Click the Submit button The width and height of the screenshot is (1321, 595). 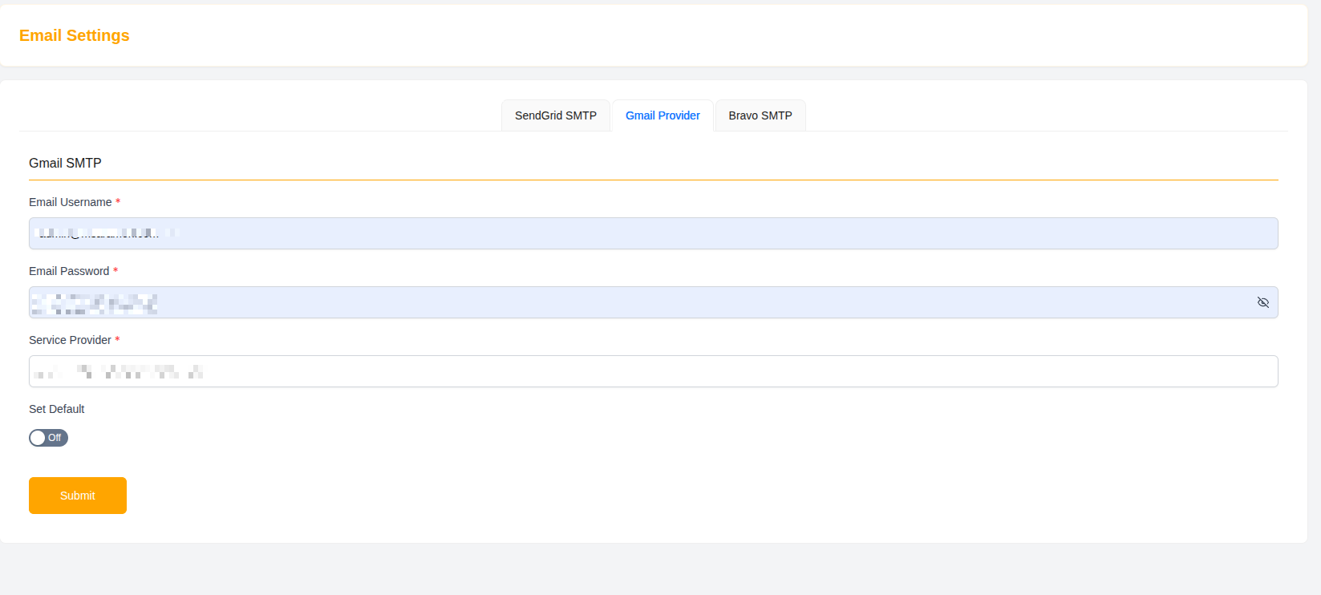coord(78,496)
